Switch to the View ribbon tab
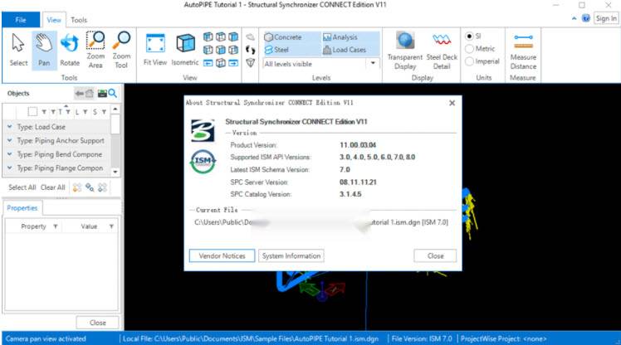 [x=54, y=20]
